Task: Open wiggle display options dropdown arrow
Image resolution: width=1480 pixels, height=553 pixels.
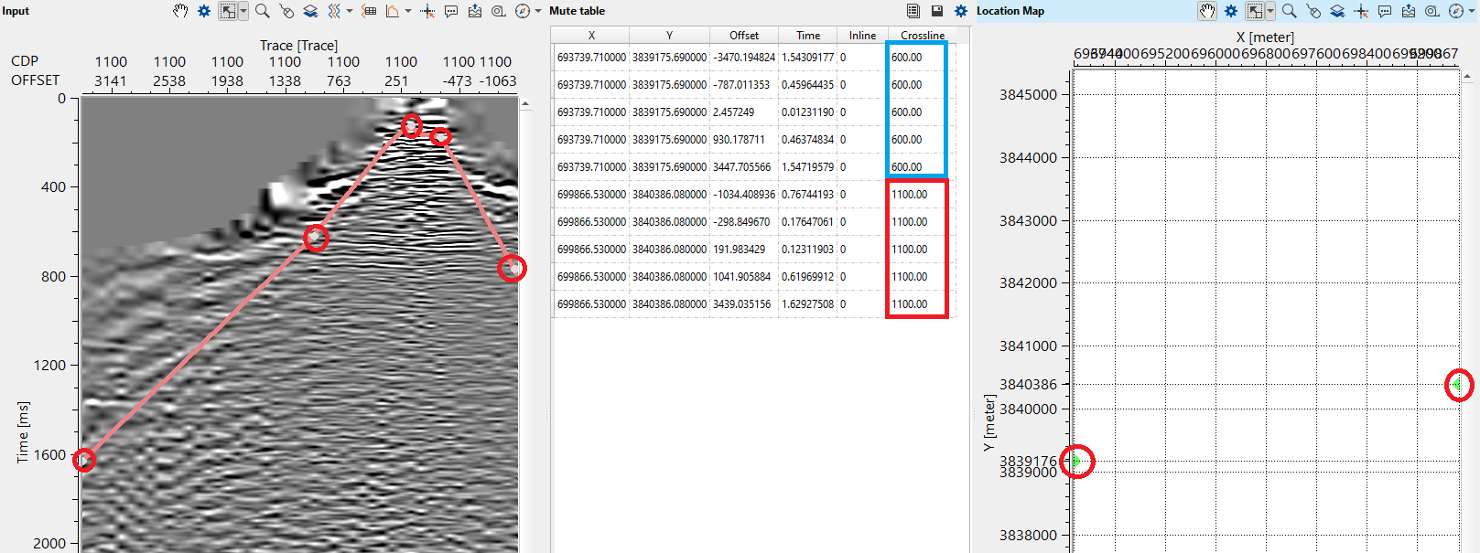Action: click(350, 11)
